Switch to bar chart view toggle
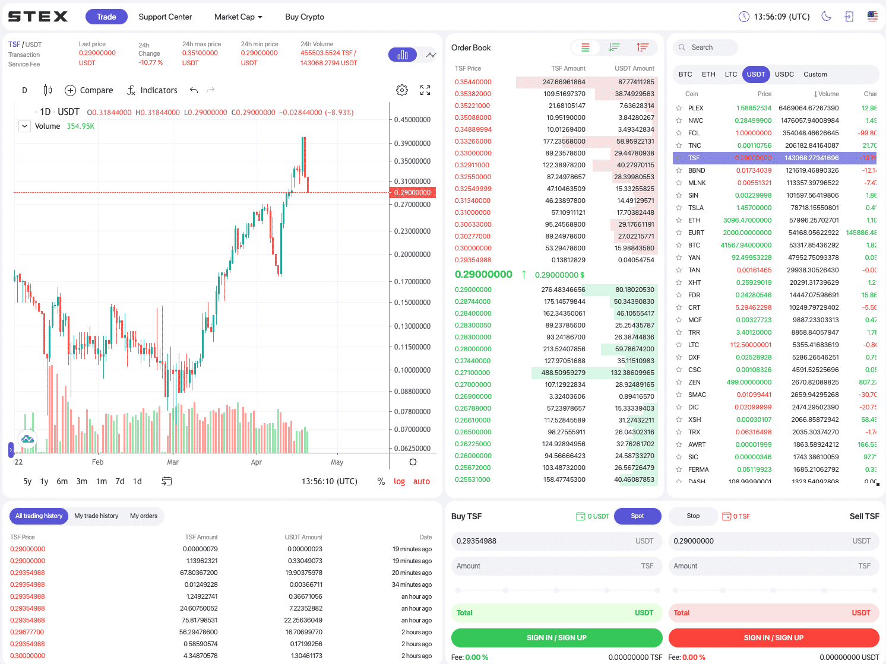 (x=403, y=55)
